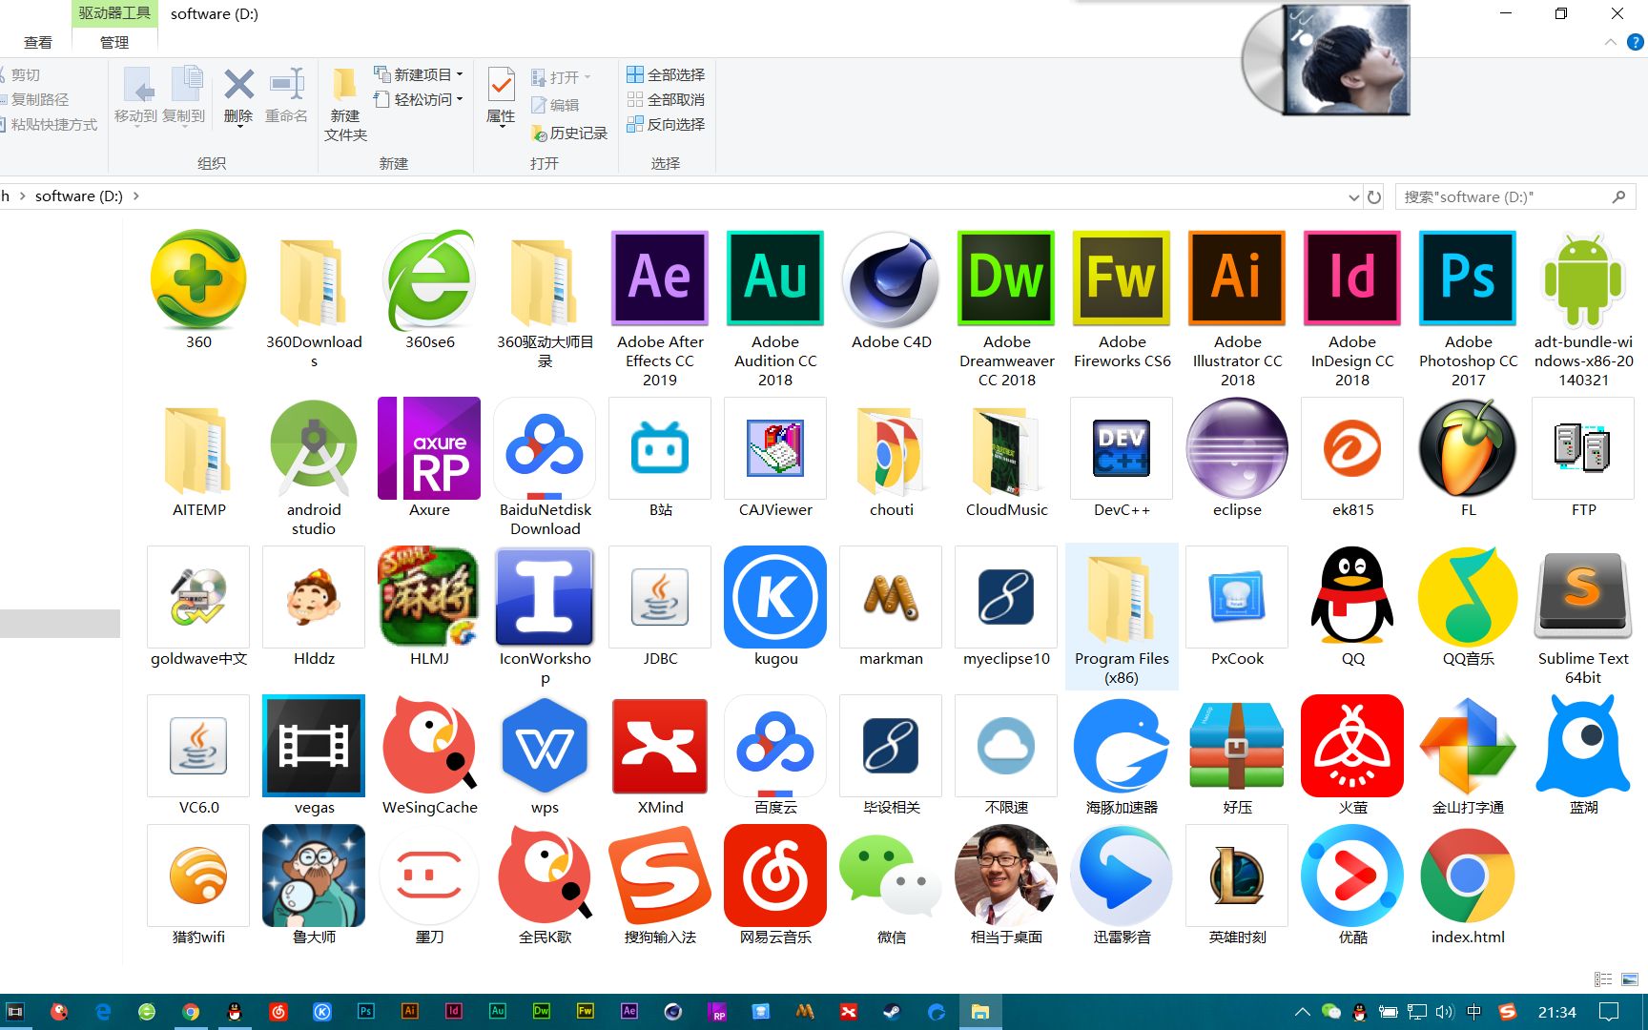Image resolution: width=1648 pixels, height=1030 pixels.
Task: Switch to large icons view toggle
Action: pos(1629,979)
